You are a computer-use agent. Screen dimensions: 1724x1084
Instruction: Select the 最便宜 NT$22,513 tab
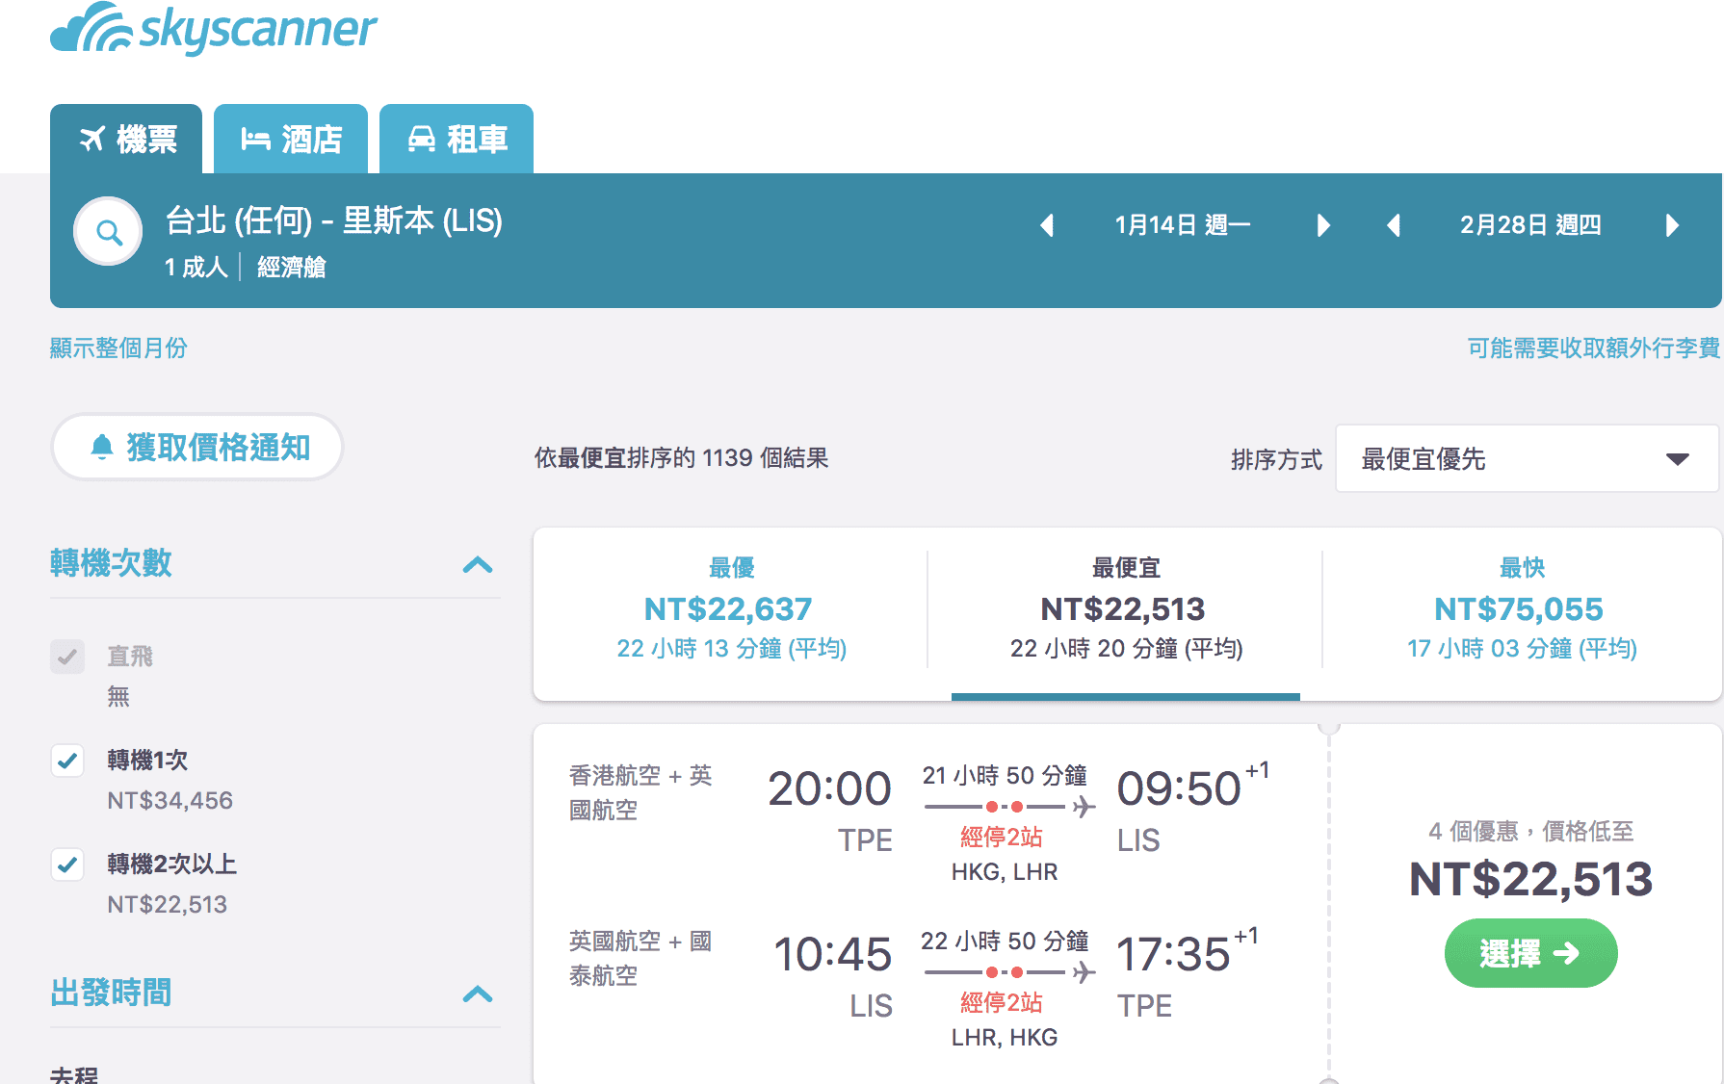pos(1125,613)
